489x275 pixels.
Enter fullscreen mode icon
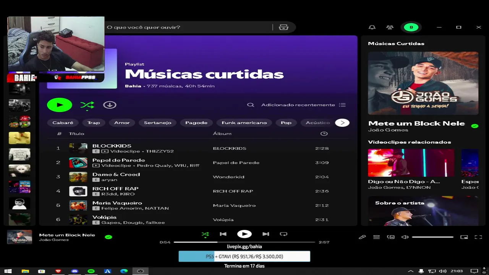(x=478, y=237)
